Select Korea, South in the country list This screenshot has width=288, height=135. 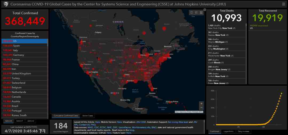(x=24, y=115)
